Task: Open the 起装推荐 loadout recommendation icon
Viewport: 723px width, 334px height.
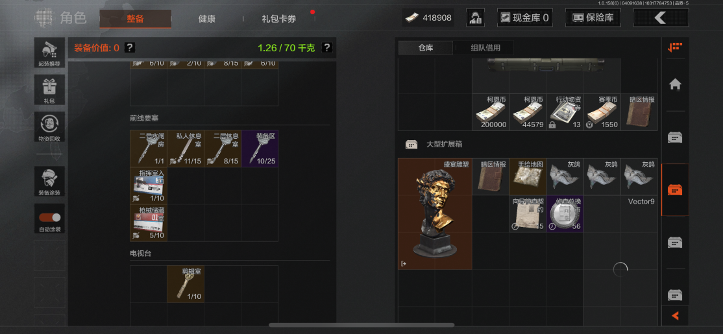Action: coord(49,53)
